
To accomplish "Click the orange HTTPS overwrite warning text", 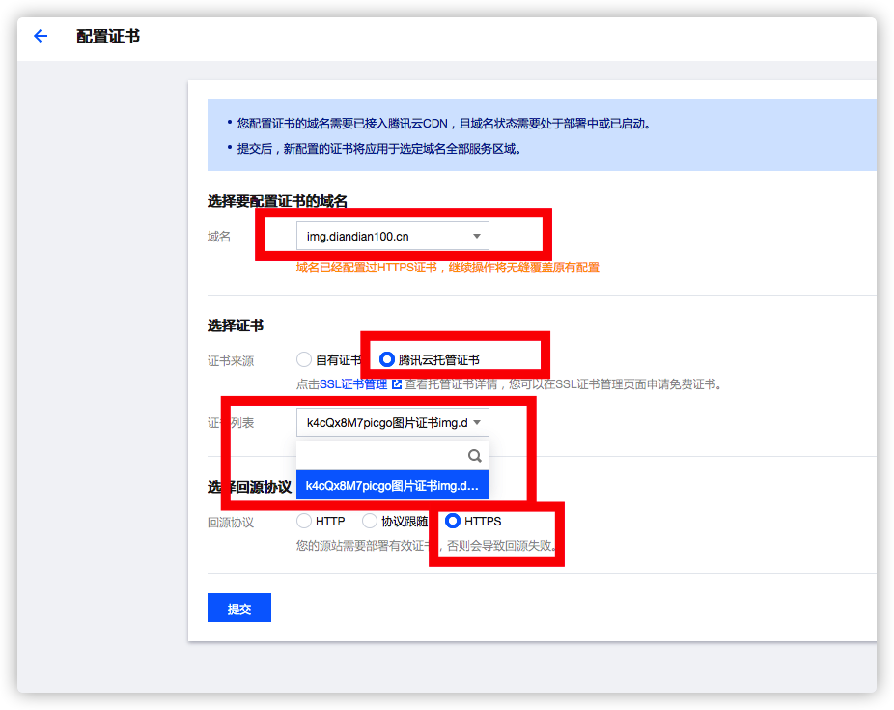I will 447,268.
